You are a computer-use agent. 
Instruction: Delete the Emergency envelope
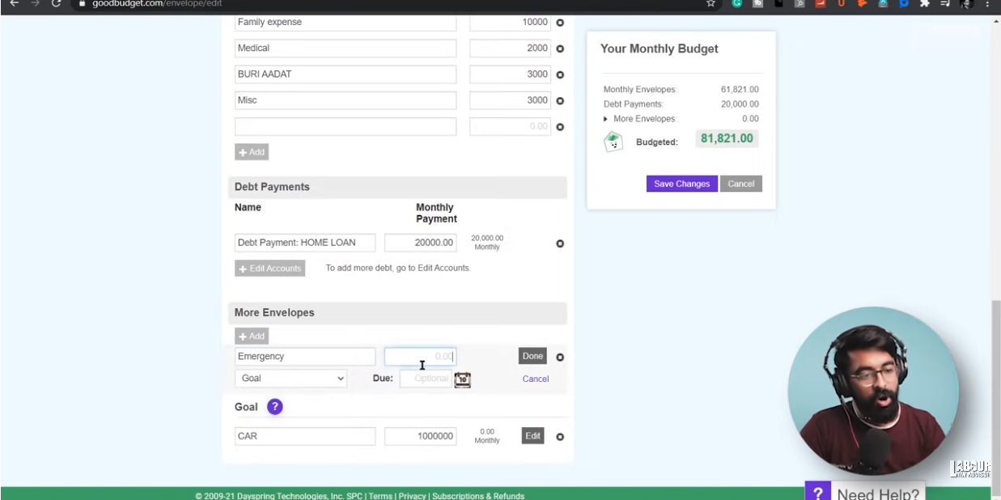(559, 356)
